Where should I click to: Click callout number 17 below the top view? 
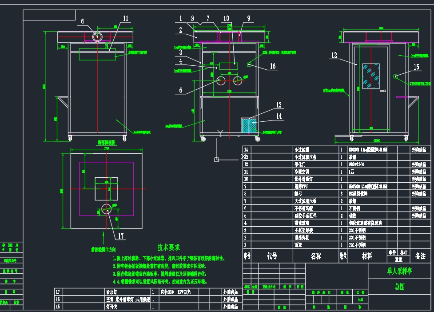121,236
